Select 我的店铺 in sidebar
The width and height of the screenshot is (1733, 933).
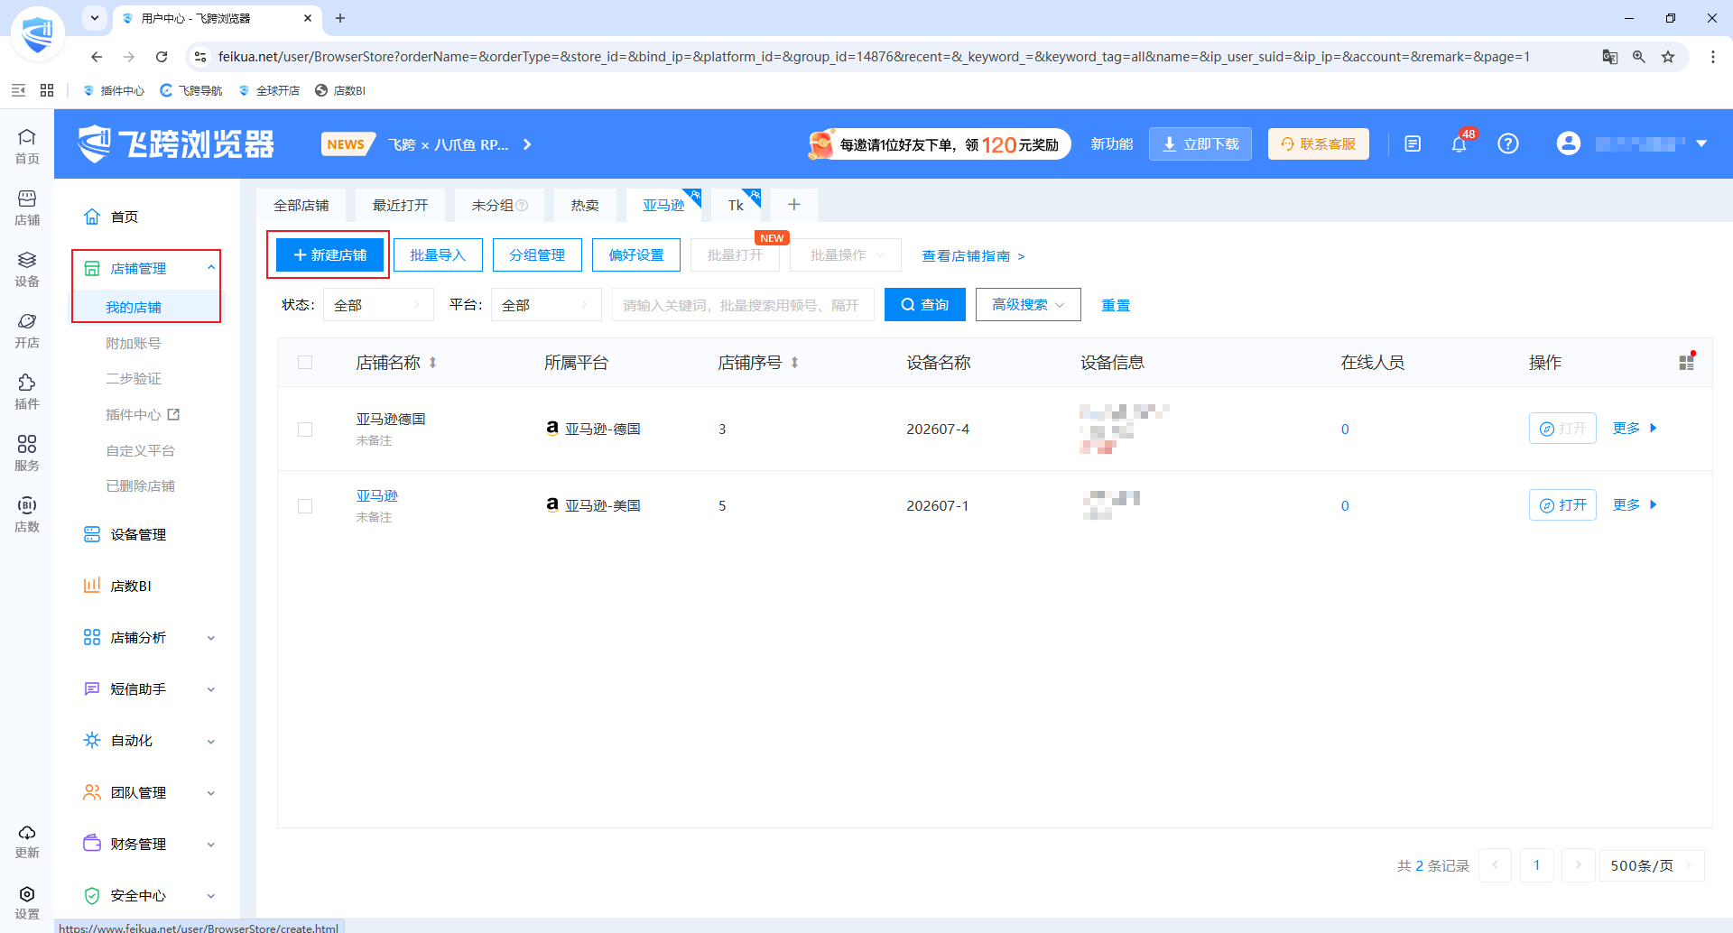pyautogui.click(x=134, y=308)
